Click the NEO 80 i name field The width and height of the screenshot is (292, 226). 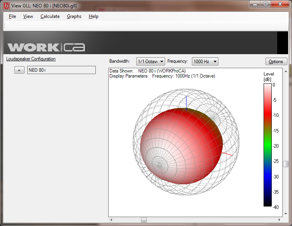click(x=61, y=70)
